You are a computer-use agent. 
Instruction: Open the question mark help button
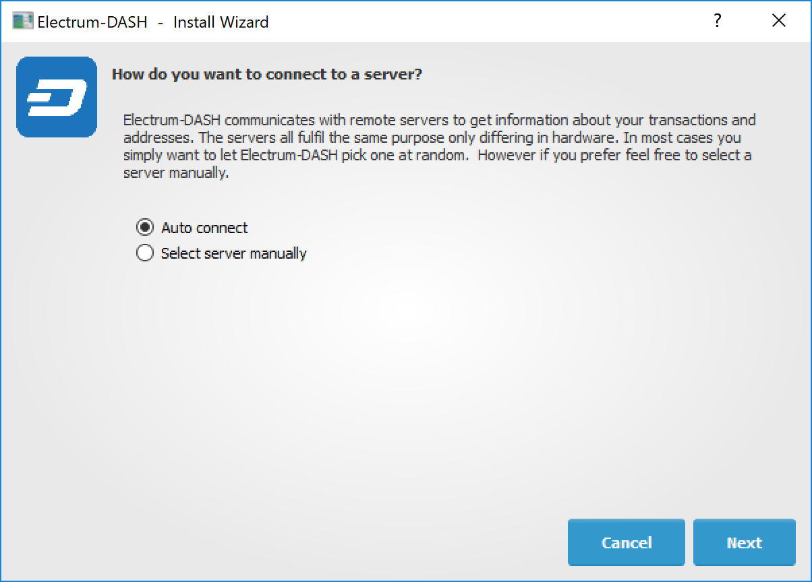(718, 22)
